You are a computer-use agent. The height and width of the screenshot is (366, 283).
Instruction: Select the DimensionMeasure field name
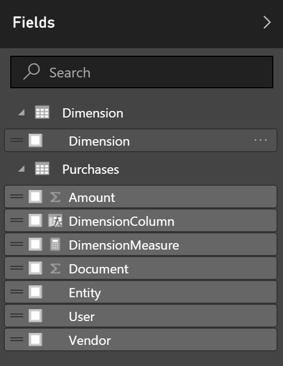click(x=124, y=245)
